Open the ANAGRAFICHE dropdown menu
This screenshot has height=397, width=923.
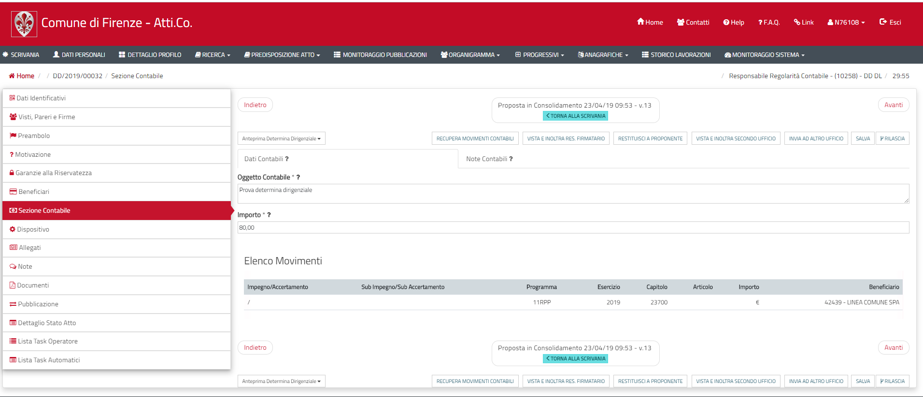(603, 55)
